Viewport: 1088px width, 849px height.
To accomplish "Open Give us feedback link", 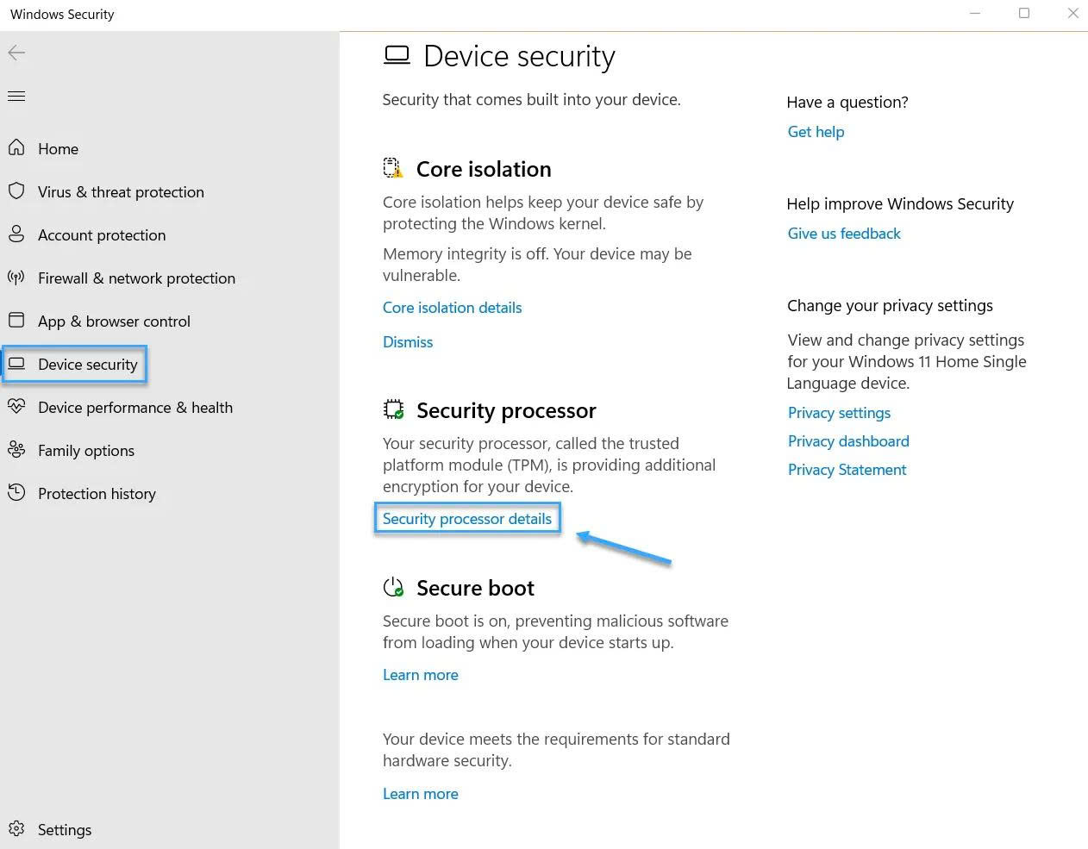I will click(844, 234).
